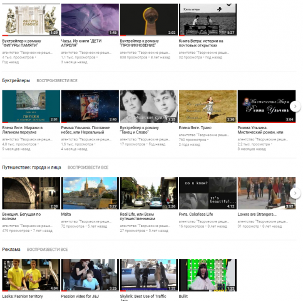This screenshot has height=301, width=303.
Task: Open the 'Часы. Из книги ДЕТИ АПРЕЛЯ' thumbnail
Action: 90,19
